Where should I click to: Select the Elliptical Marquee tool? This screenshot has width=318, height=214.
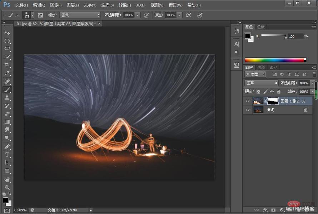click(7, 41)
